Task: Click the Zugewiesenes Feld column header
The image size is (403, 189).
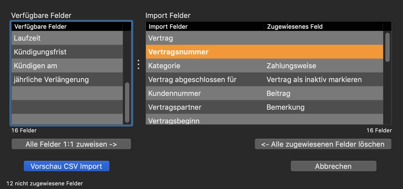Action: [323, 27]
